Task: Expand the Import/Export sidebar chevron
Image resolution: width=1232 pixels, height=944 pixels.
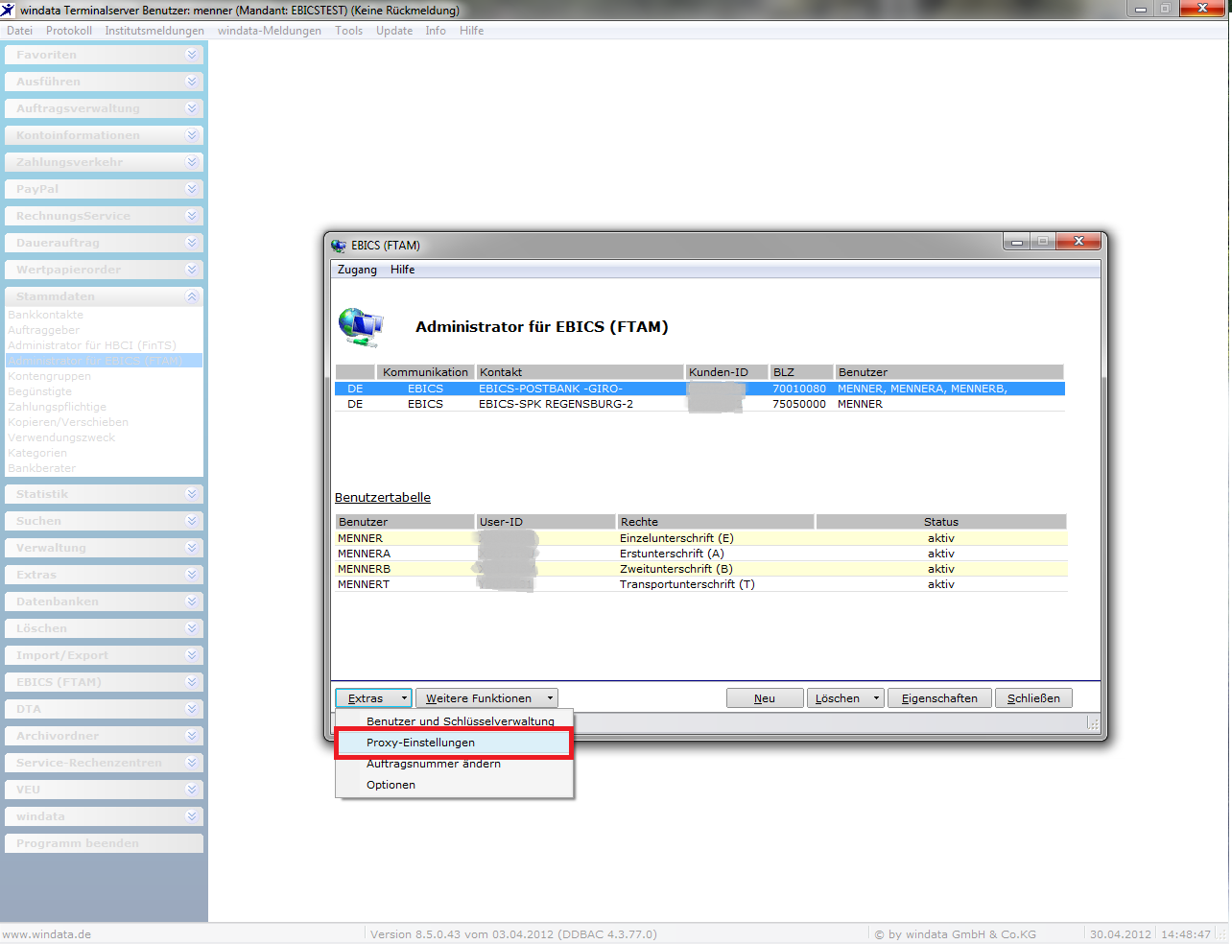Action: point(192,655)
